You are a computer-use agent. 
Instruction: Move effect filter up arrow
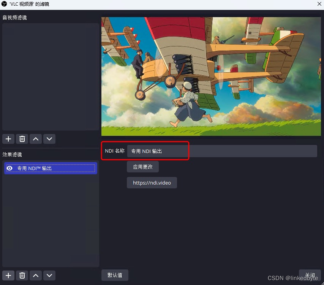[x=36, y=275]
